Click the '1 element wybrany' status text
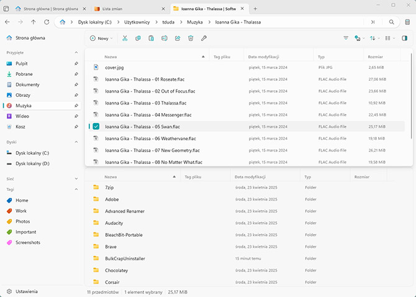416x297 pixels. coord(143,292)
